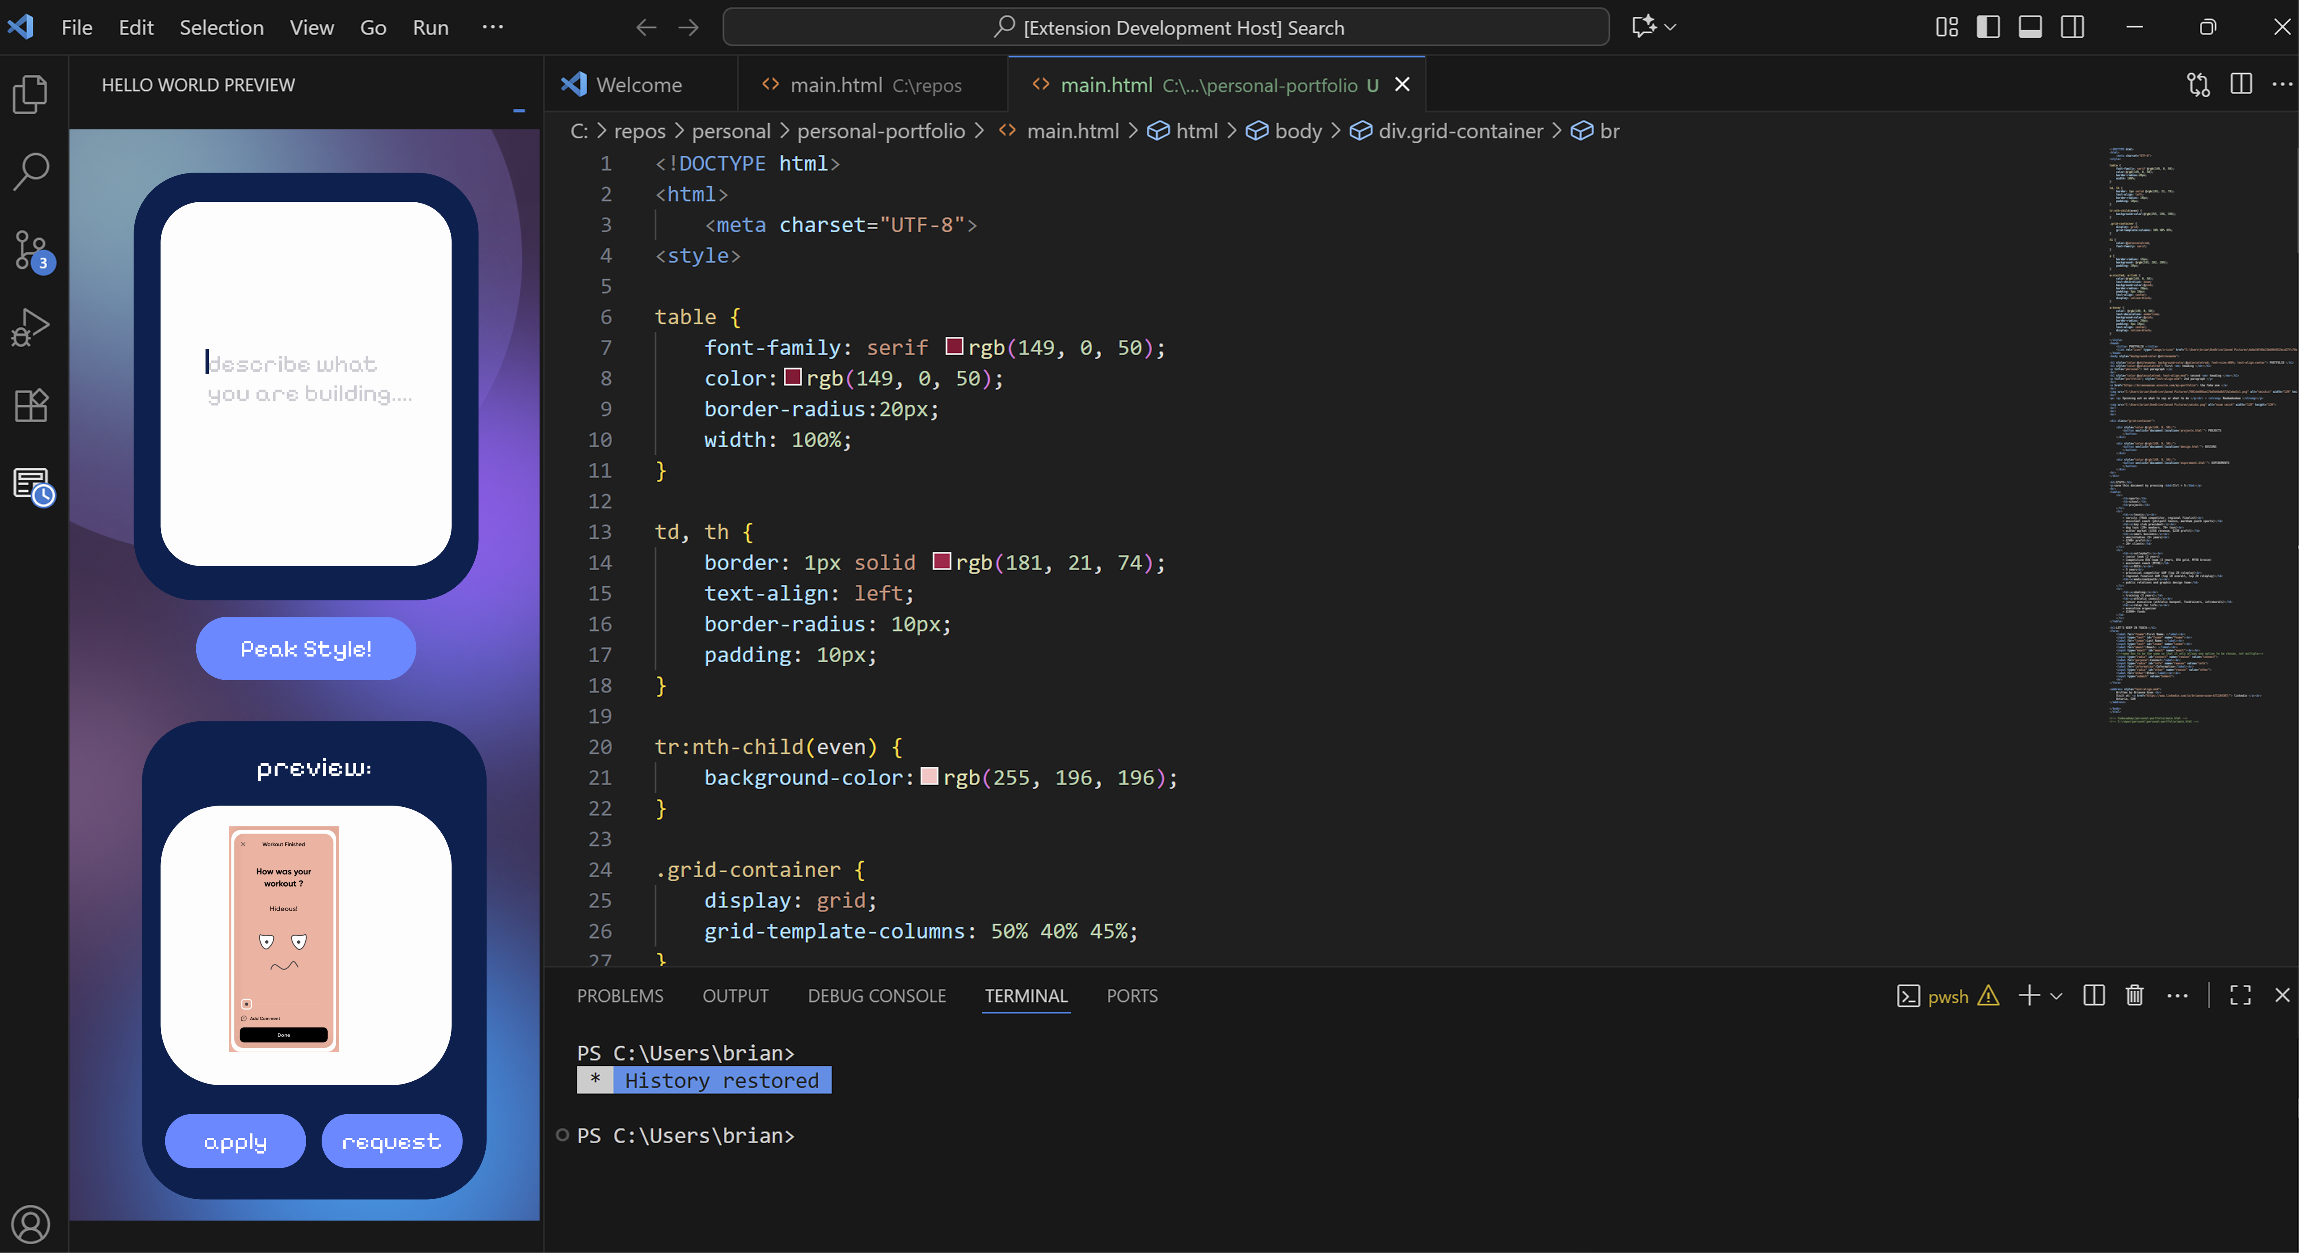The image size is (2299, 1253).
Task: Open the Search view icon
Action: click(31, 171)
